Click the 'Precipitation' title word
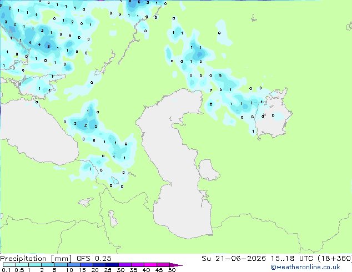This screenshot has width=352, height=272. pos(23,259)
